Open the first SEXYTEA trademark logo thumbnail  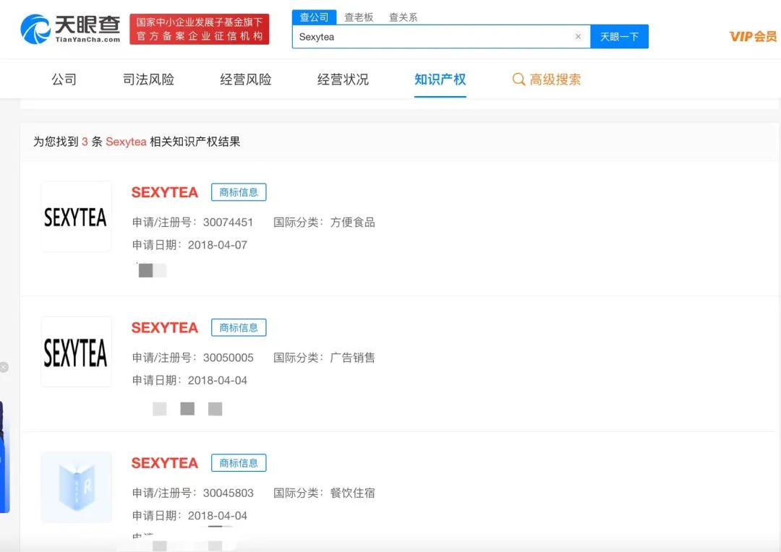[76, 217]
